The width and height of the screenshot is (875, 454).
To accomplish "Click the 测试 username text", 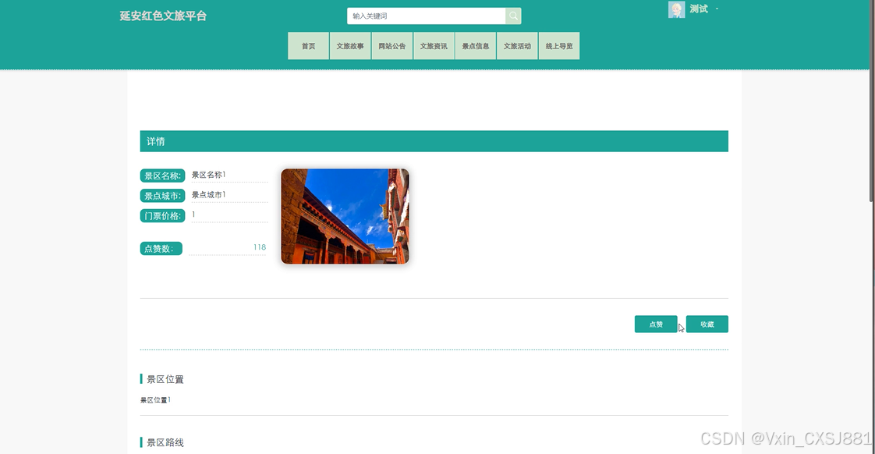I will (x=699, y=9).
